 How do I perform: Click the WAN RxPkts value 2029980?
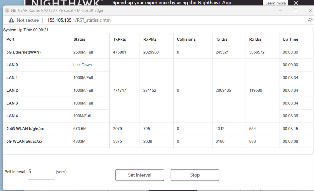click(x=151, y=52)
